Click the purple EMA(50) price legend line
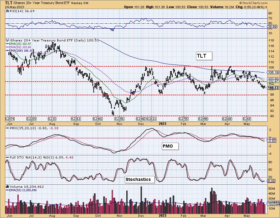Viewport: 280px width, 218px height. pos(7,47)
